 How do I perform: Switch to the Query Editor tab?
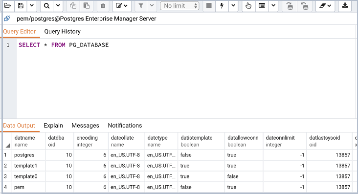[20, 31]
